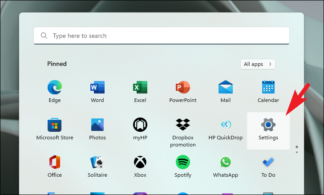The height and width of the screenshot is (195, 324).
Task: Go to the next page of pinned apps using the lower dot
Action: [297, 152]
